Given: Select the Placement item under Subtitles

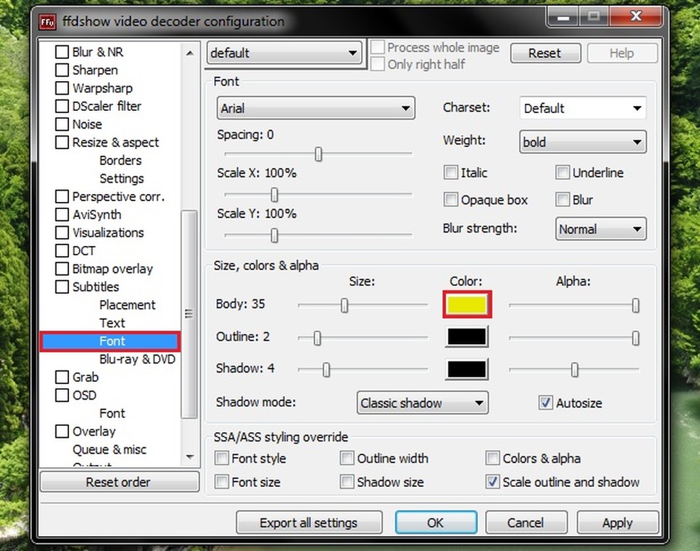Looking at the screenshot, I should click(128, 304).
